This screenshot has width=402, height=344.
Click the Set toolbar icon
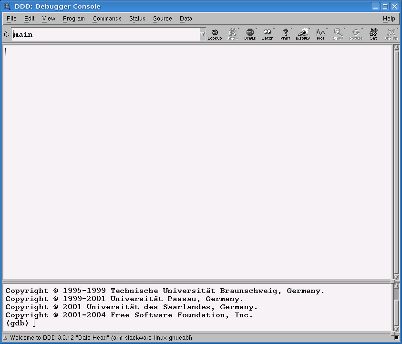pos(373,34)
